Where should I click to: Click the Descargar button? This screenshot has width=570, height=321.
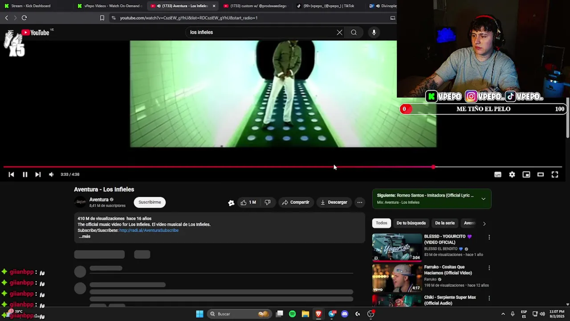click(x=334, y=202)
